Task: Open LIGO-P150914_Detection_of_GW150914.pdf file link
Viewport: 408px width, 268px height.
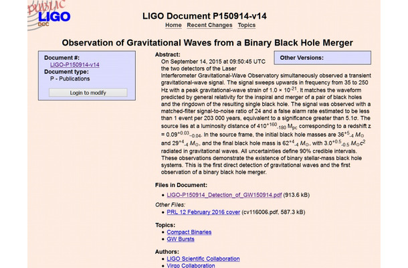Action: [224, 195]
